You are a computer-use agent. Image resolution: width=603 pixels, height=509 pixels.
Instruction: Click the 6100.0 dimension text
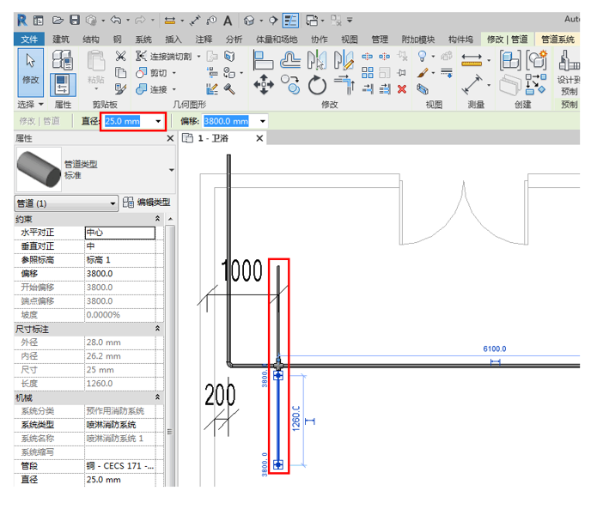(495, 348)
